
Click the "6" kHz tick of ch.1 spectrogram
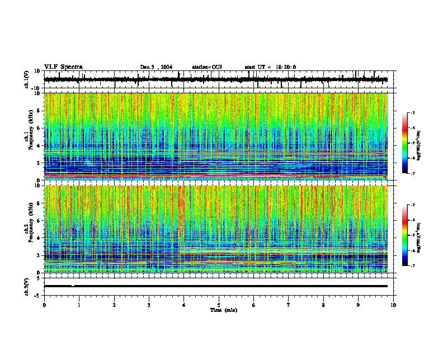39,128
